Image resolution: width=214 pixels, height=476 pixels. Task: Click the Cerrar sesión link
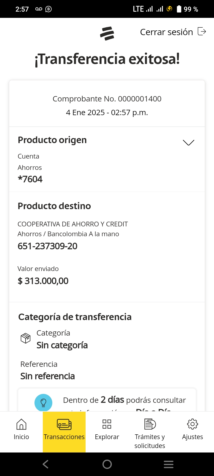166,32
